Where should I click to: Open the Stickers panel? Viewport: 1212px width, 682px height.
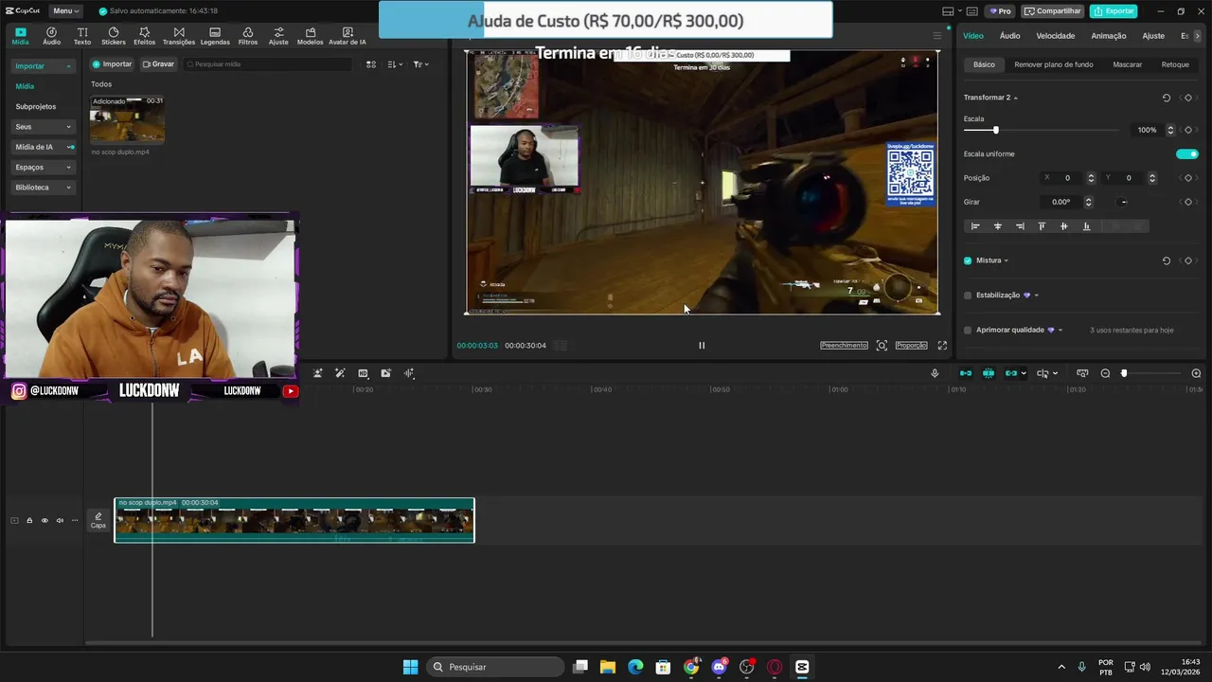click(x=114, y=36)
